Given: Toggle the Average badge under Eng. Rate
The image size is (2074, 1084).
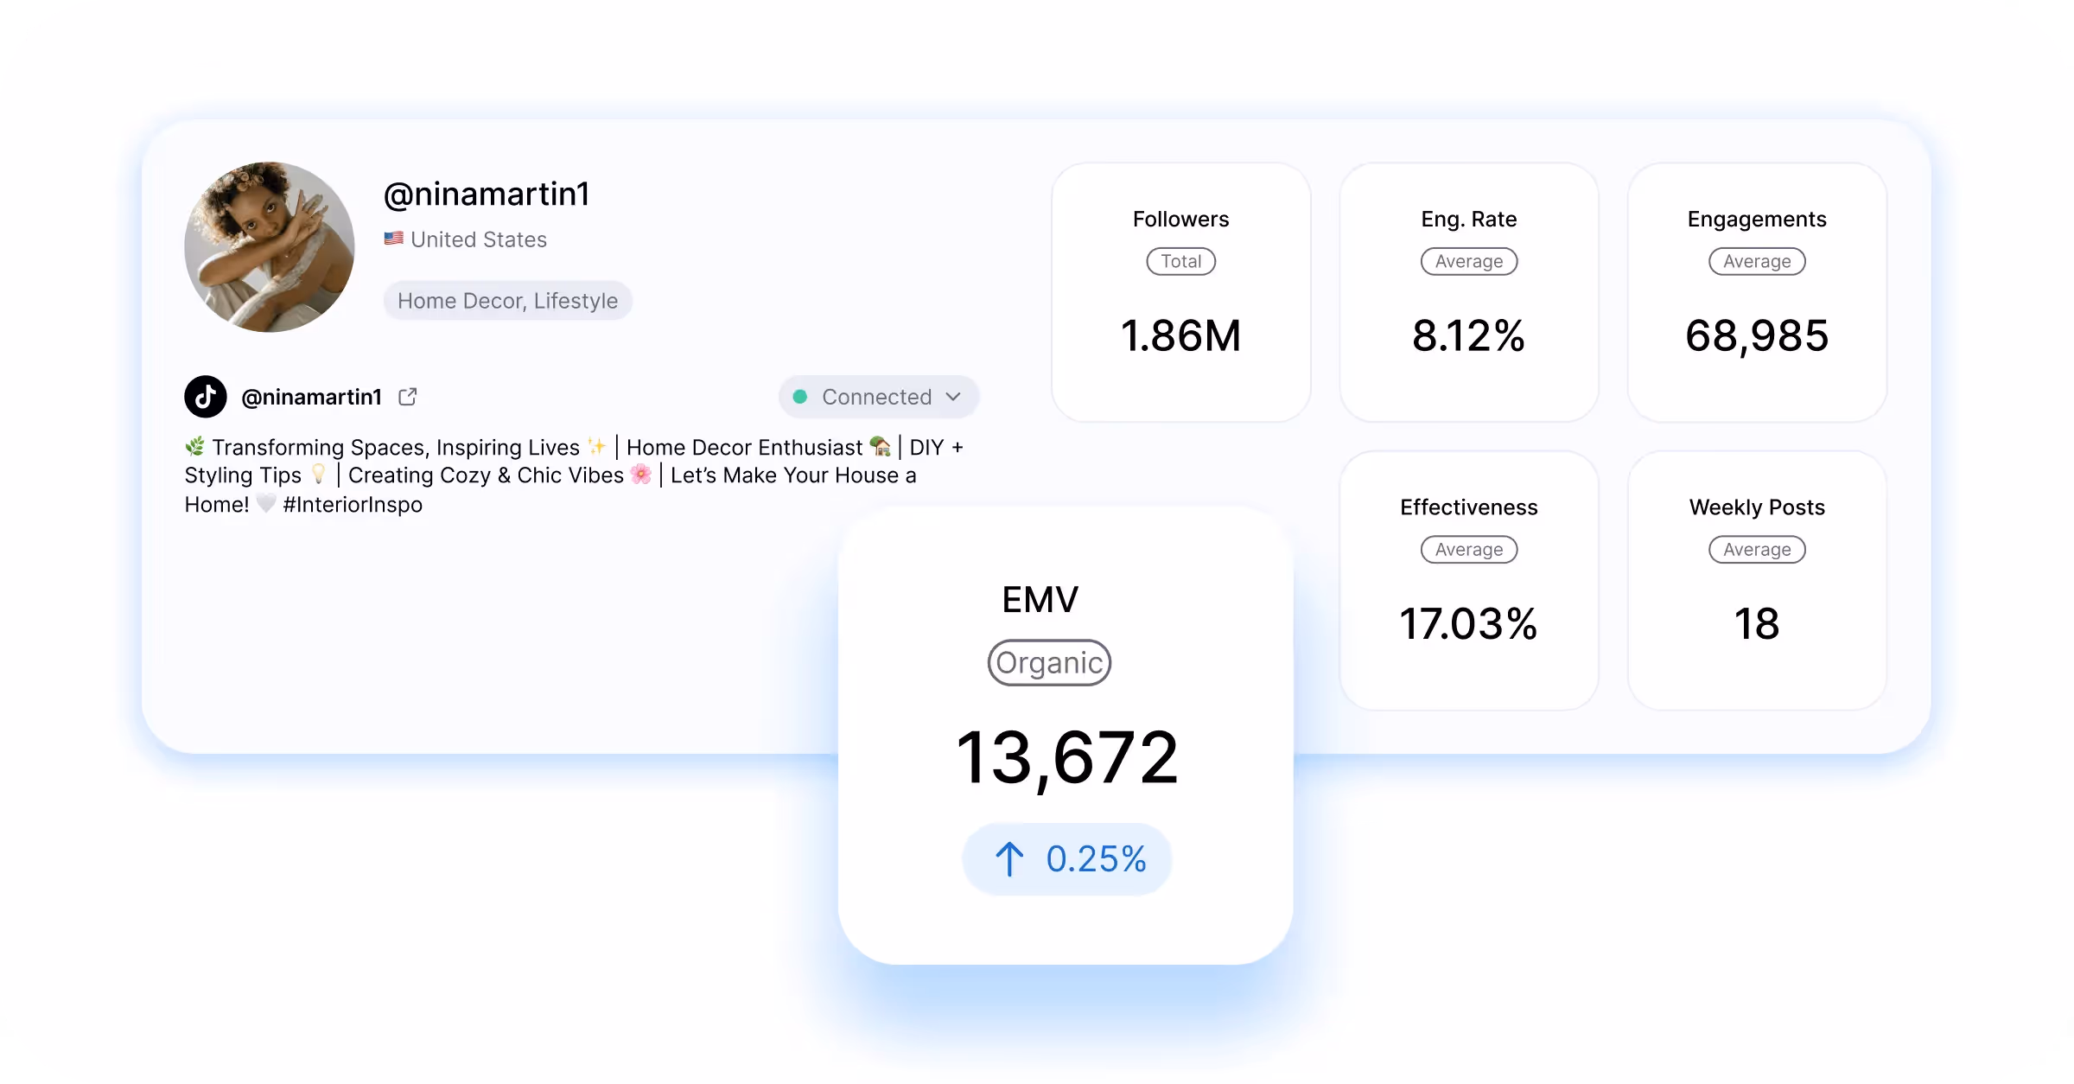Looking at the screenshot, I should pyautogui.click(x=1468, y=261).
